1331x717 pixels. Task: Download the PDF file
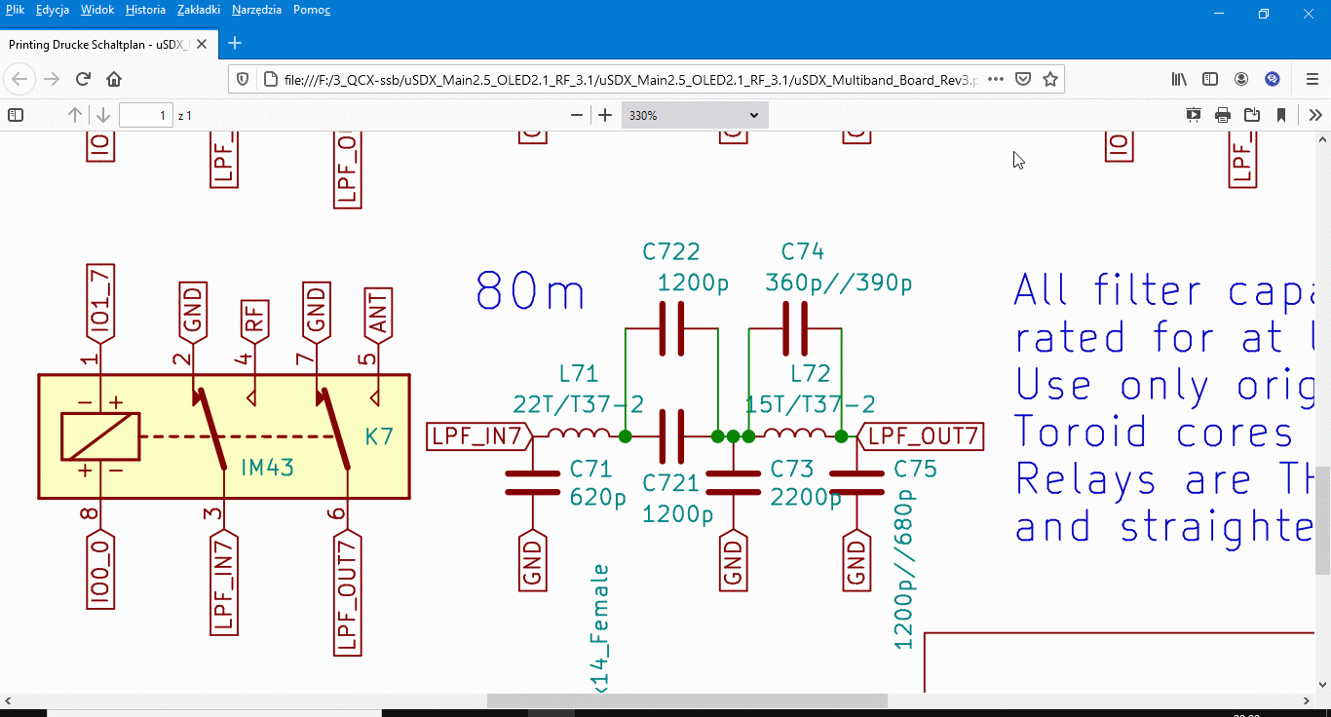1252,115
